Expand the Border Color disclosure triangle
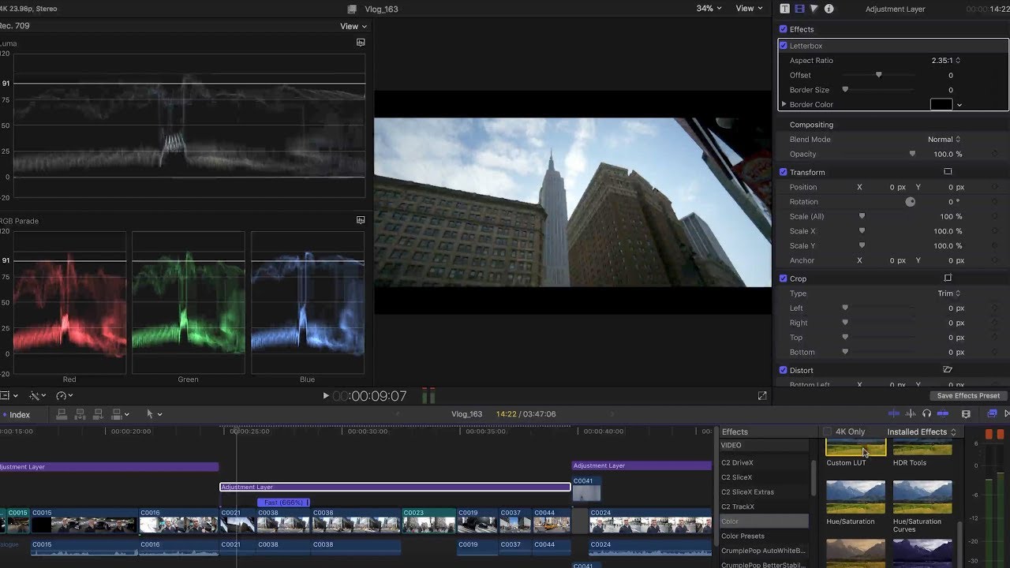The width and height of the screenshot is (1010, 568). coord(784,104)
